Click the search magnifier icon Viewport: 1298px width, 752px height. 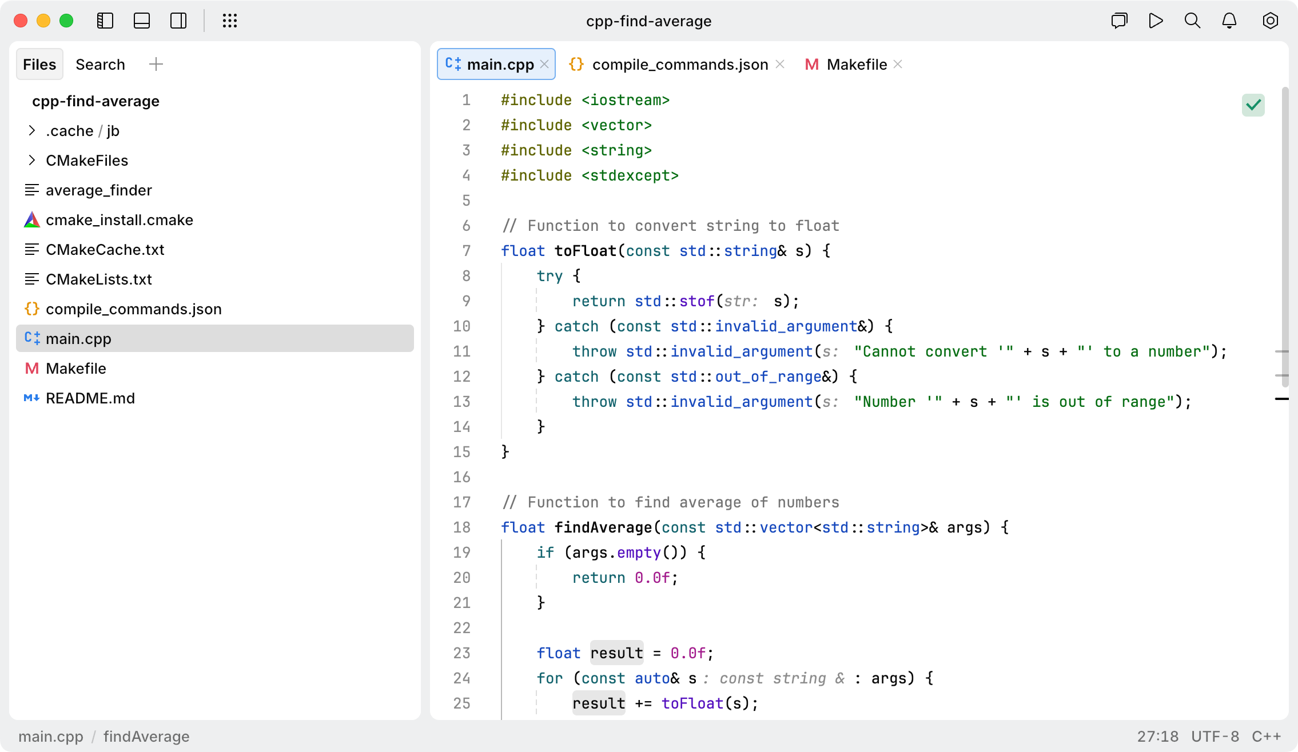[x=1192, y=21]
